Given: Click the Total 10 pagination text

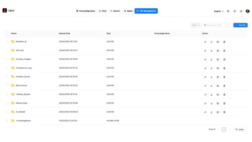Looking at the screenshot, I should pyautogui.click(x=212, y=129).
